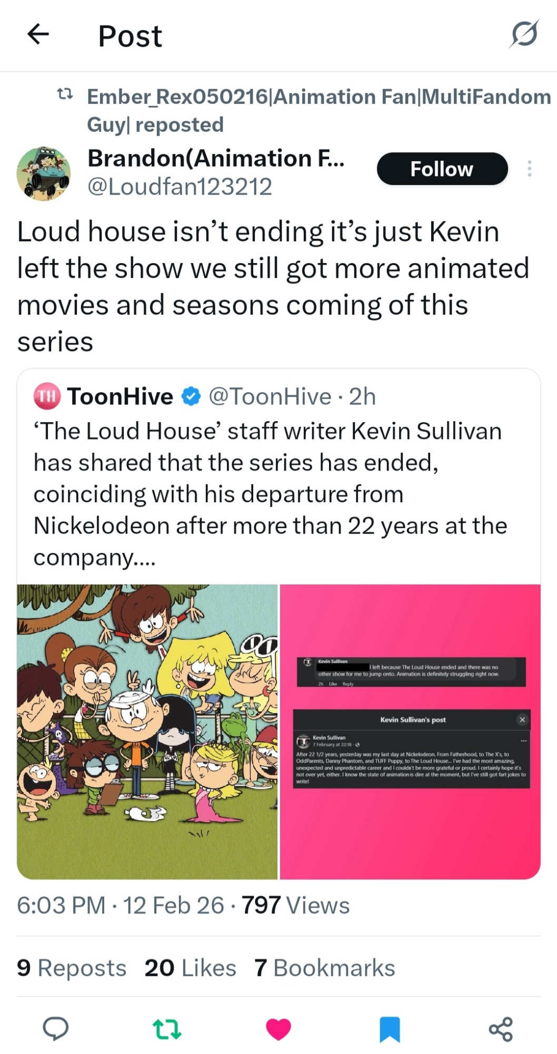The image size is (557, 1054).
Task: Open the Loud House cartoon image
Action: (147, 731)
